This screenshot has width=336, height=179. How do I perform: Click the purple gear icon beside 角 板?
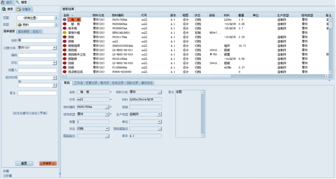click(65, 20)
